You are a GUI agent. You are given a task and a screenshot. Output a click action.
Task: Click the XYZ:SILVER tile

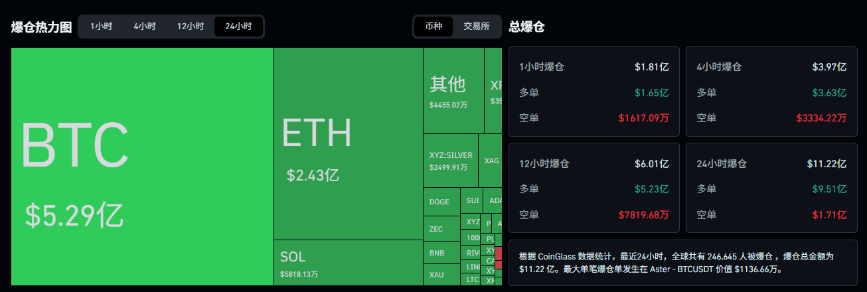pos(451,160)
